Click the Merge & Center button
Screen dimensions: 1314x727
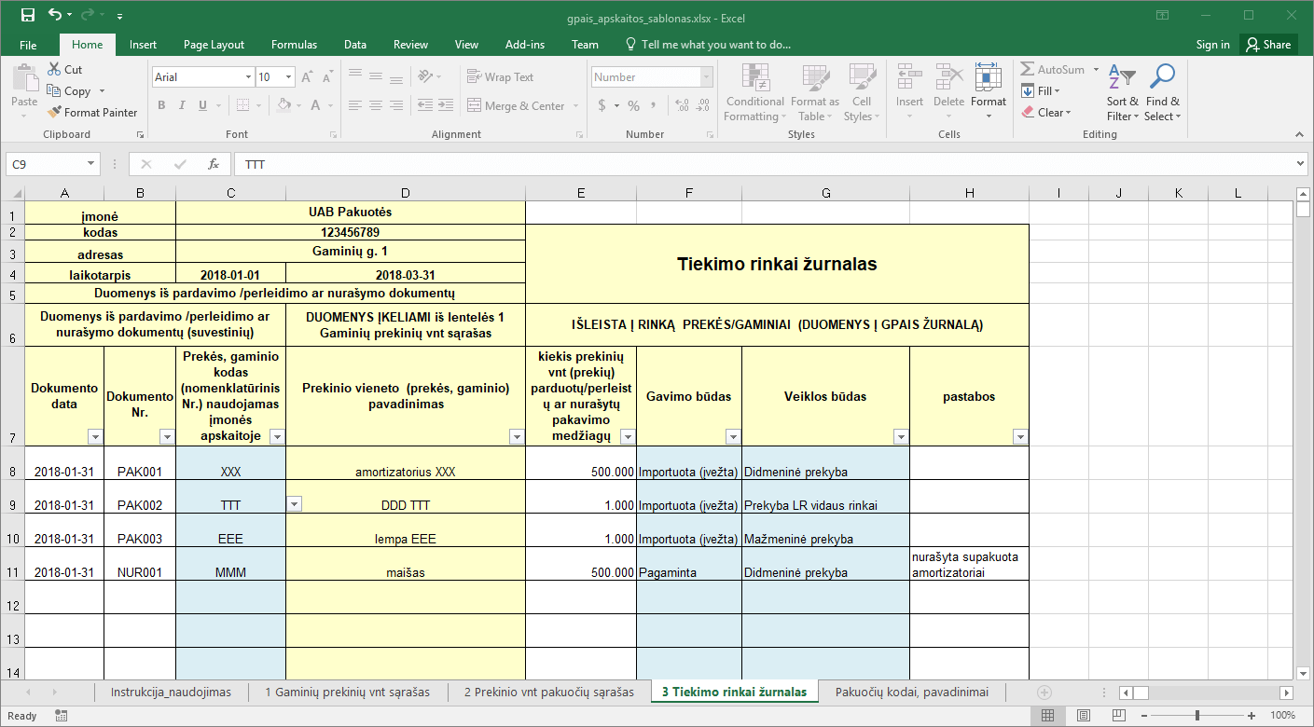click(517, 106)
